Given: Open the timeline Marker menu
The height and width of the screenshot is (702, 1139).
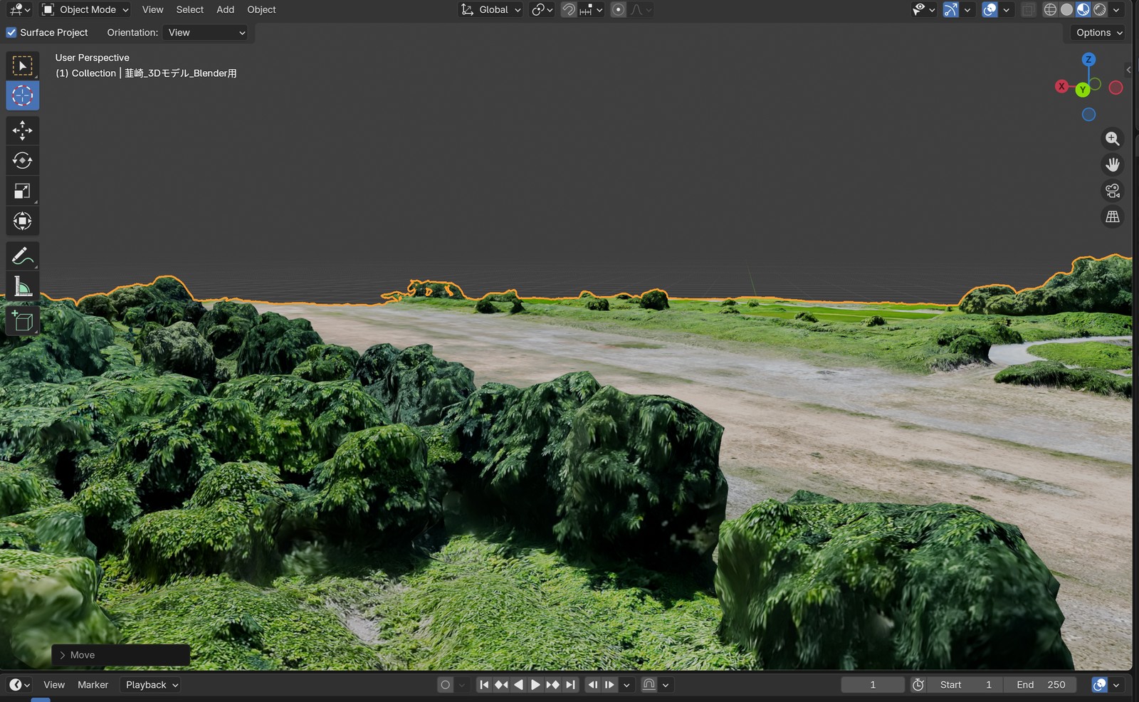Looking at the screenshot, I should click(93, 685).
